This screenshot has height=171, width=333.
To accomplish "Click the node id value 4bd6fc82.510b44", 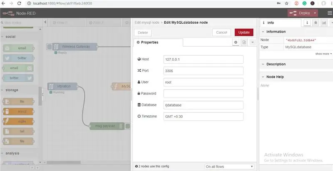I will click(x=301, y=40).
